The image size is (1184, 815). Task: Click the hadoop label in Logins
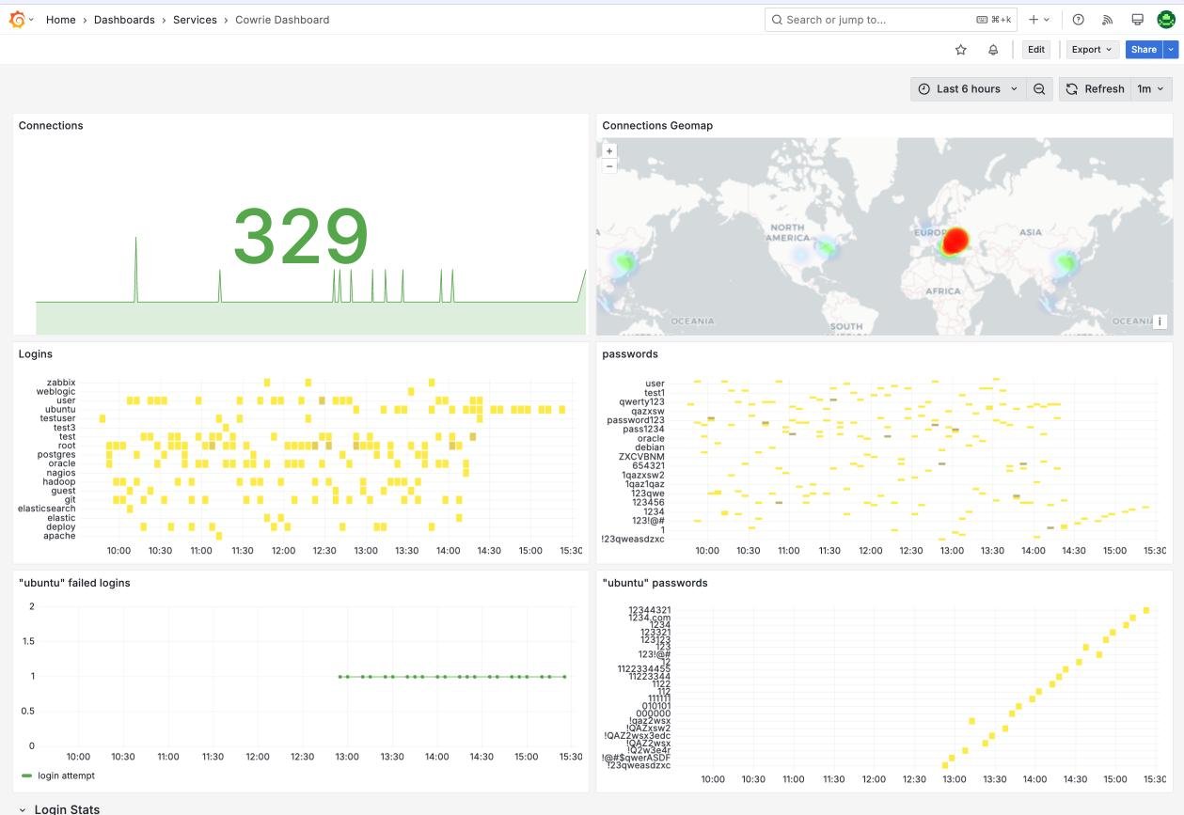[59, 481]
